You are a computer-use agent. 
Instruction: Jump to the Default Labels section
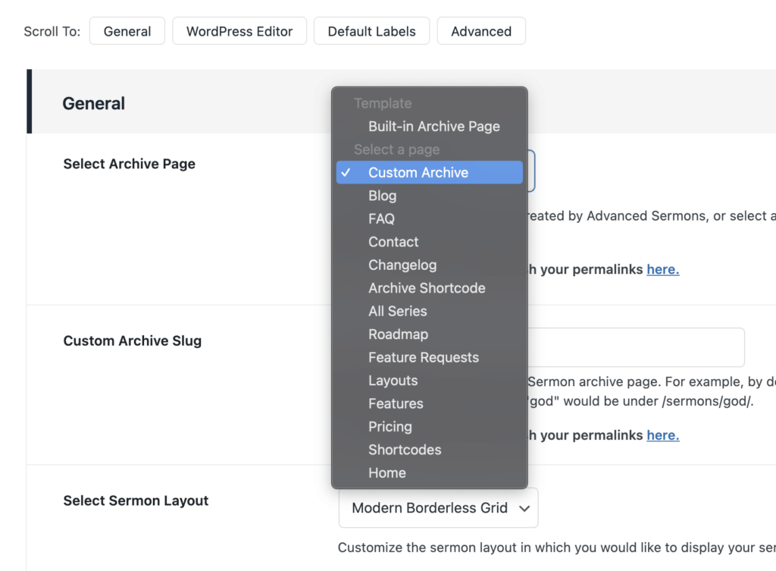[x=371, y=31]
